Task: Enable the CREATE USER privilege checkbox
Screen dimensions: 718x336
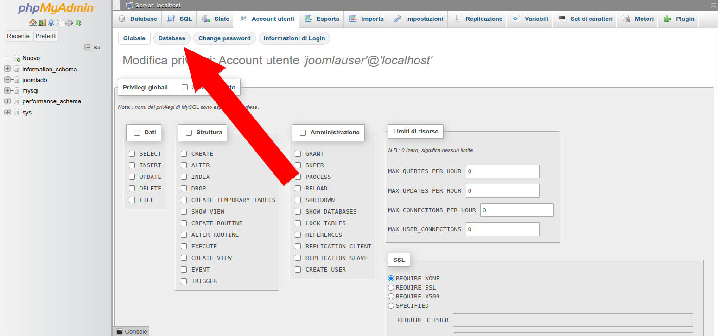Action: pyautogui.click(x=298, y=269)
